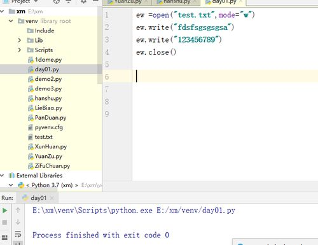Toggle soft-wrap icon in Run console
Image resolution: width=318 pixels, height=245 pixels.
18,234
